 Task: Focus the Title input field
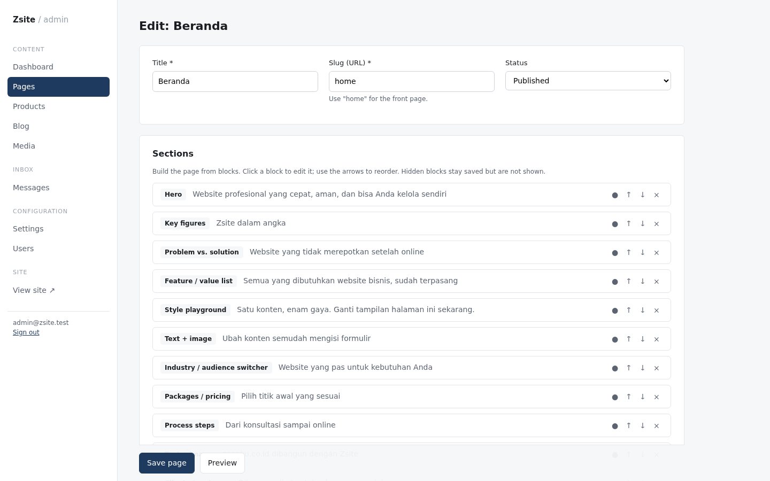235,81
